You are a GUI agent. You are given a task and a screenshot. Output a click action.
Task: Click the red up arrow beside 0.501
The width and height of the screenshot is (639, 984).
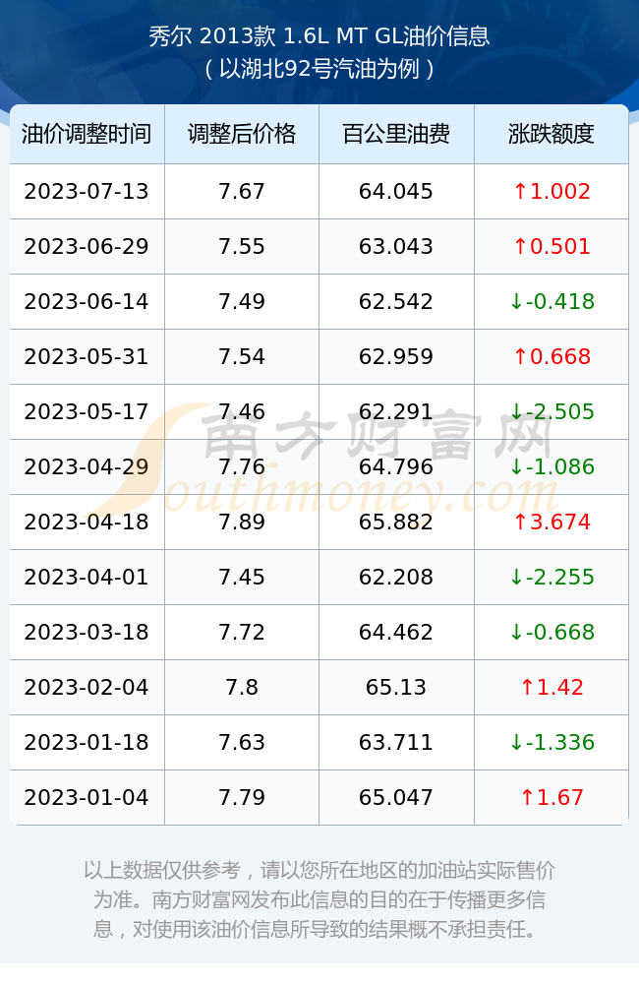tap(520, 247)
